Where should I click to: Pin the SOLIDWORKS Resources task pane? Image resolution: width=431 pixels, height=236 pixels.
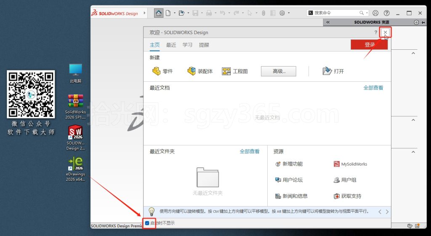pyautogui.click(x=423, y=22)
